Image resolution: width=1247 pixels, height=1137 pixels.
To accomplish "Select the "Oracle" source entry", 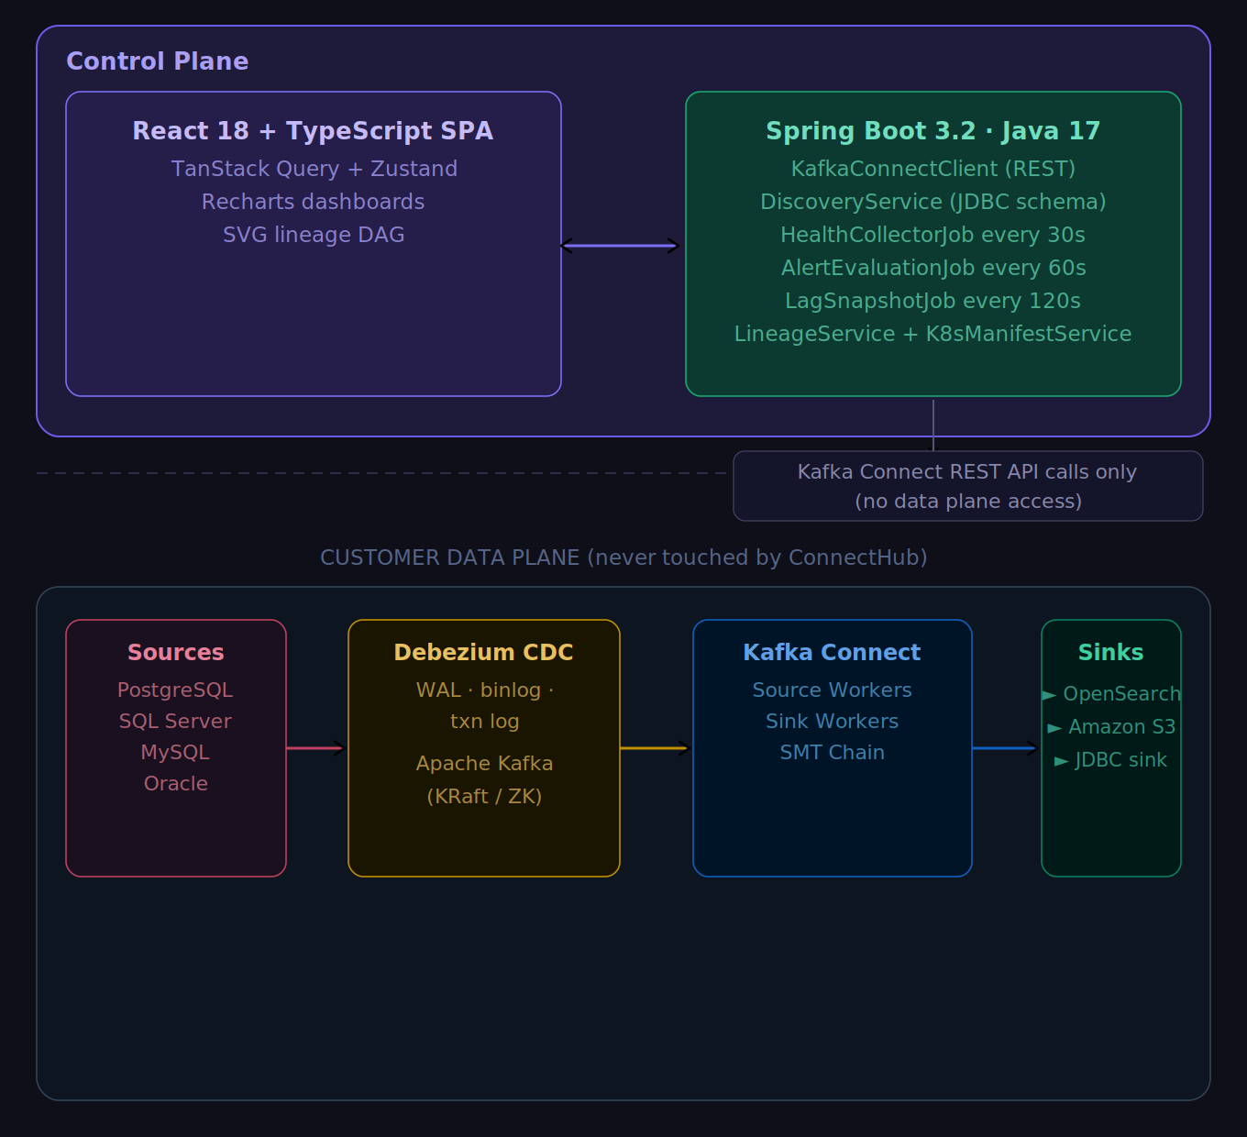I will (176, 784).
